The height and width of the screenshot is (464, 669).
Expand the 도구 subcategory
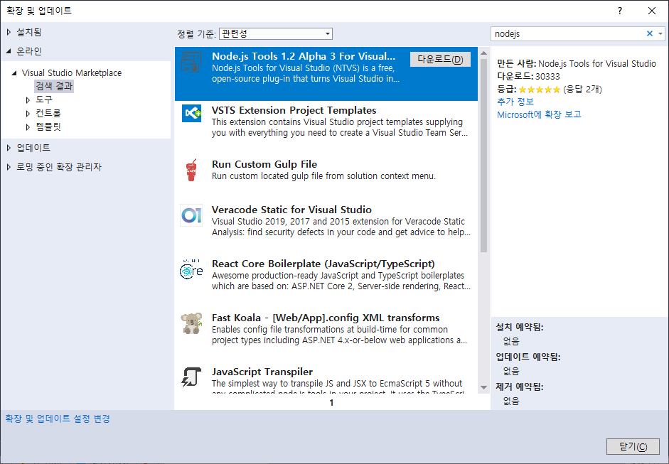[x=28, y=99]
